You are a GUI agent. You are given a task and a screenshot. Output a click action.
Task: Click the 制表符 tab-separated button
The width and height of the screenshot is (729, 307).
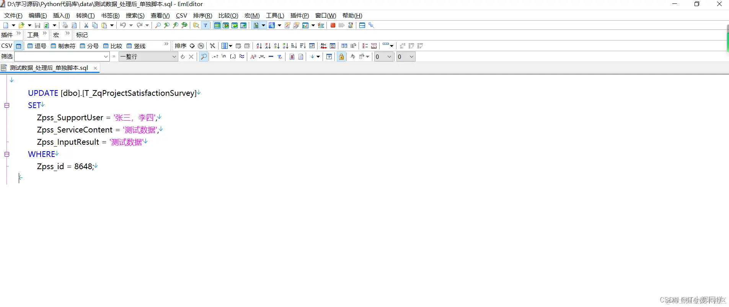click(63, 46)
